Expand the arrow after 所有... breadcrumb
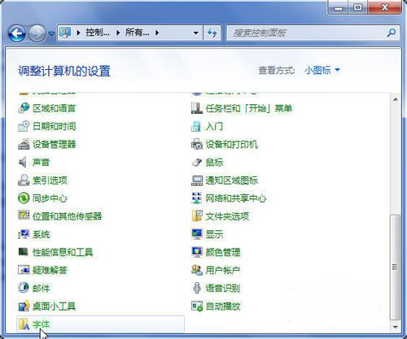Screen dimensions: 407x339 [157, 33]
